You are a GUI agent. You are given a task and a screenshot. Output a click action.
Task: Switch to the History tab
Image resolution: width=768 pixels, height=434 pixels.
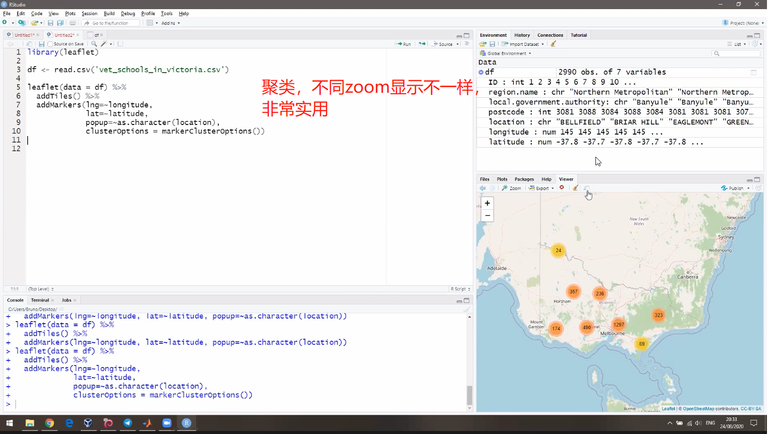click(x=522, y=35)
